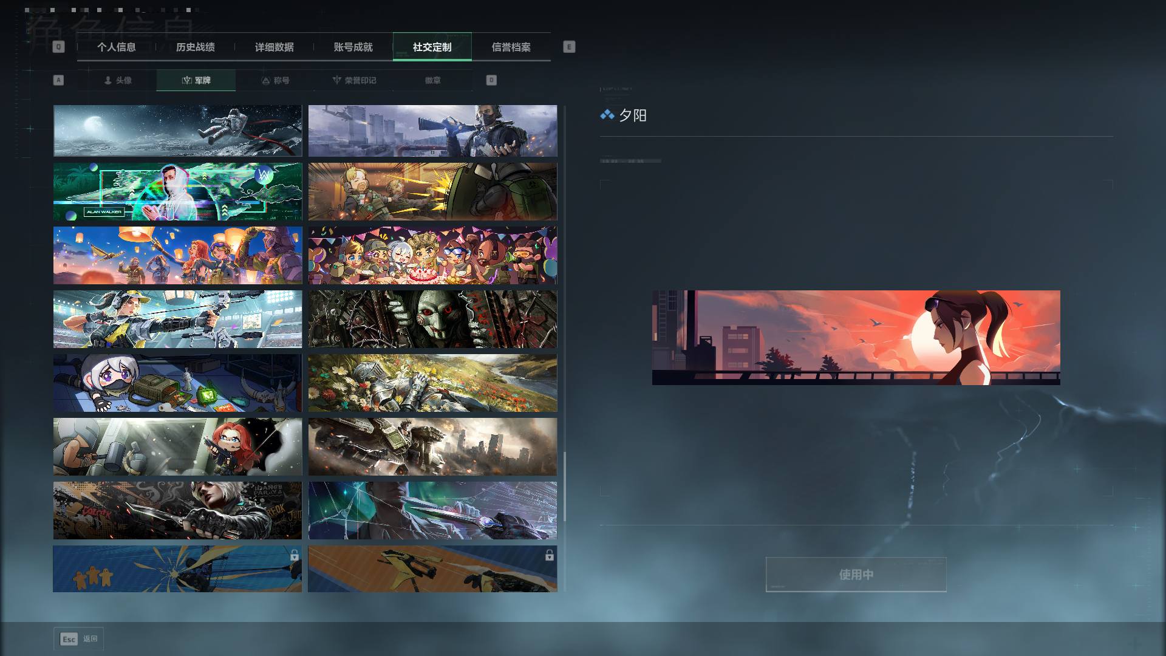Open the 详细数据 tab
Screen dimensions: 1166x656
[x=274, y=47]
